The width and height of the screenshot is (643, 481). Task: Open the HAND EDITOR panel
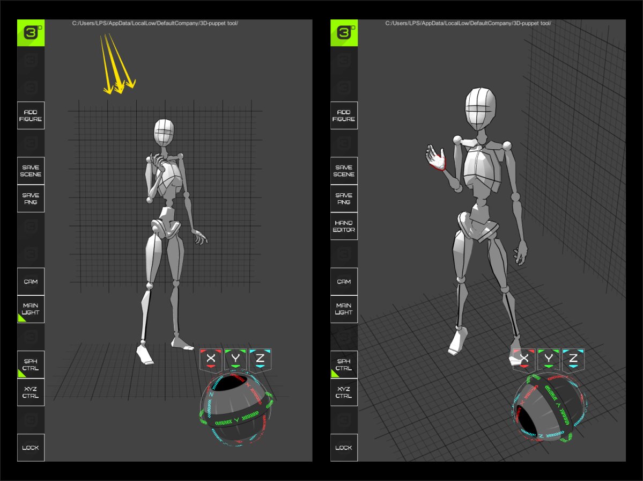point(344,226)
